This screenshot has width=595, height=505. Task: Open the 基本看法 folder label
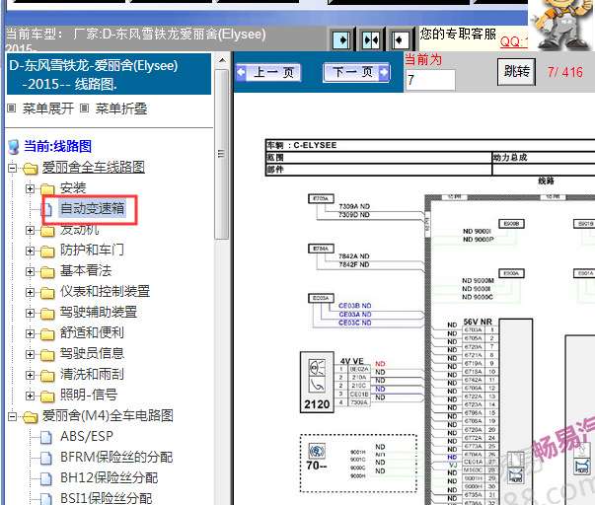[86, 271]
